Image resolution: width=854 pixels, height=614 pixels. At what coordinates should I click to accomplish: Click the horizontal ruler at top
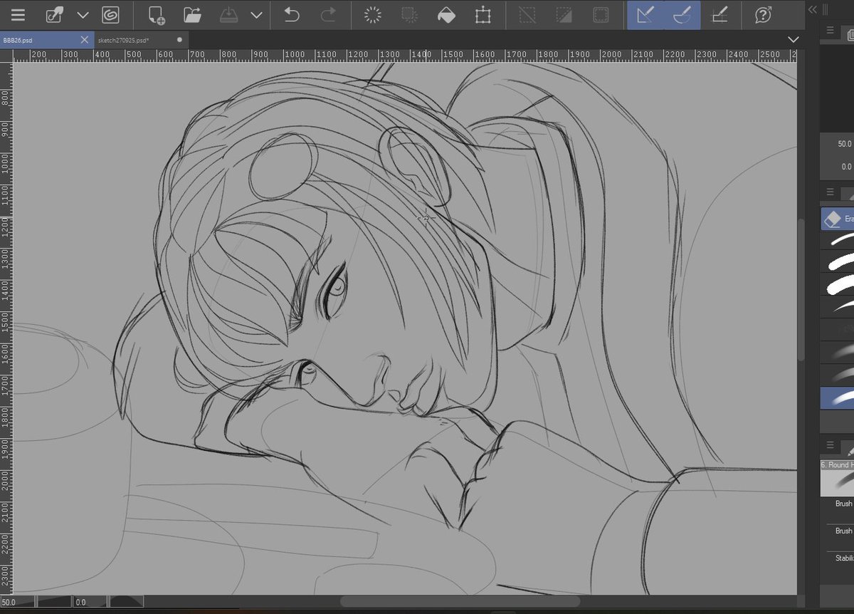tap(406, 55)
